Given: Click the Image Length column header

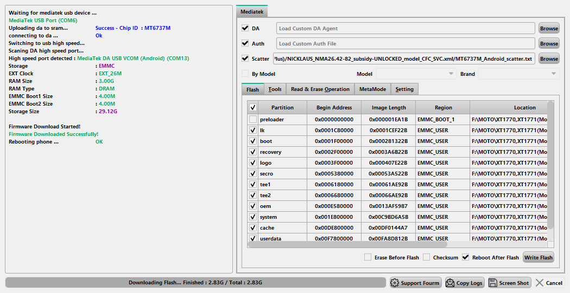Looking at the screenshot, I should 389,107.
